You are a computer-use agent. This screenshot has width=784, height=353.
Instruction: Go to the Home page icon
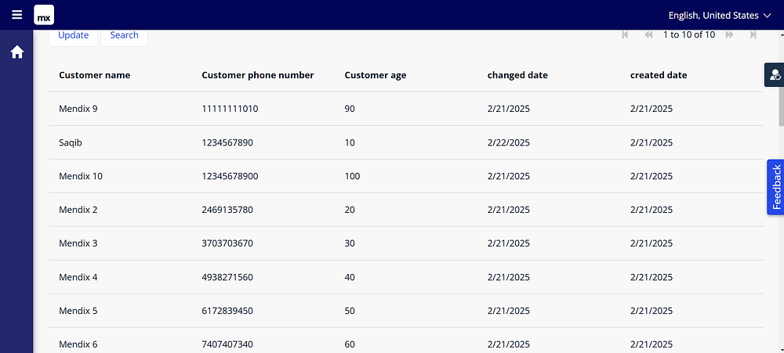point(16,52)
